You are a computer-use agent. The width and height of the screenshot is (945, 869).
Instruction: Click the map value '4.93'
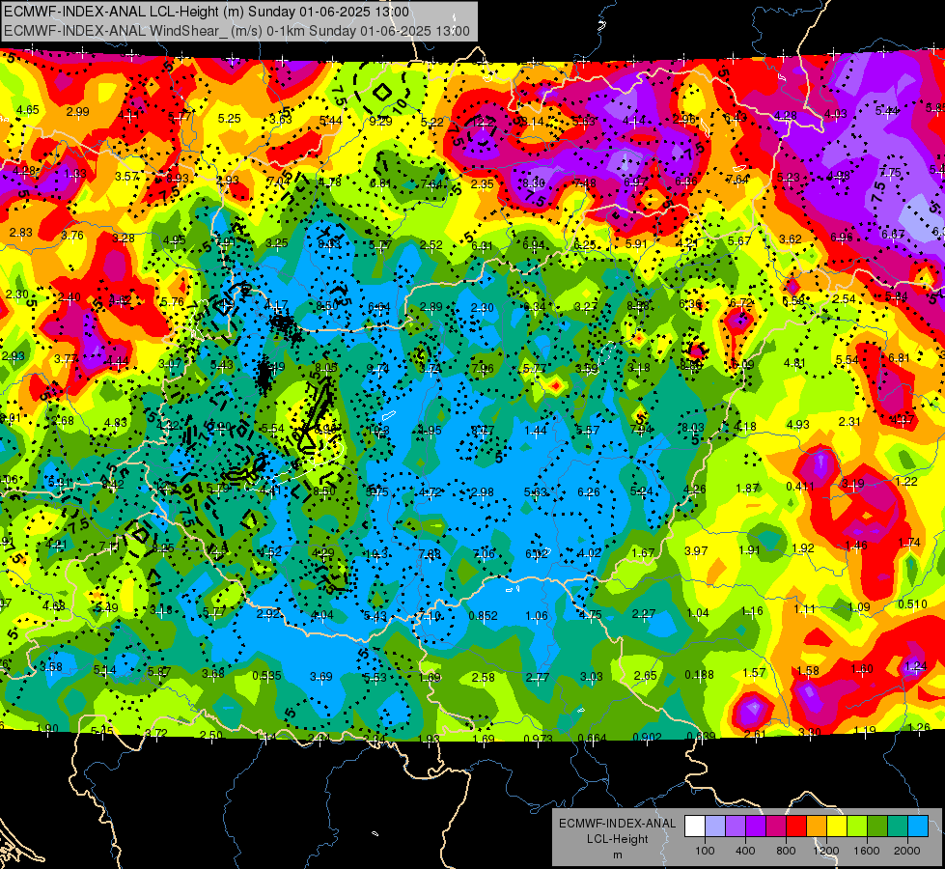[x=798, y=425]
